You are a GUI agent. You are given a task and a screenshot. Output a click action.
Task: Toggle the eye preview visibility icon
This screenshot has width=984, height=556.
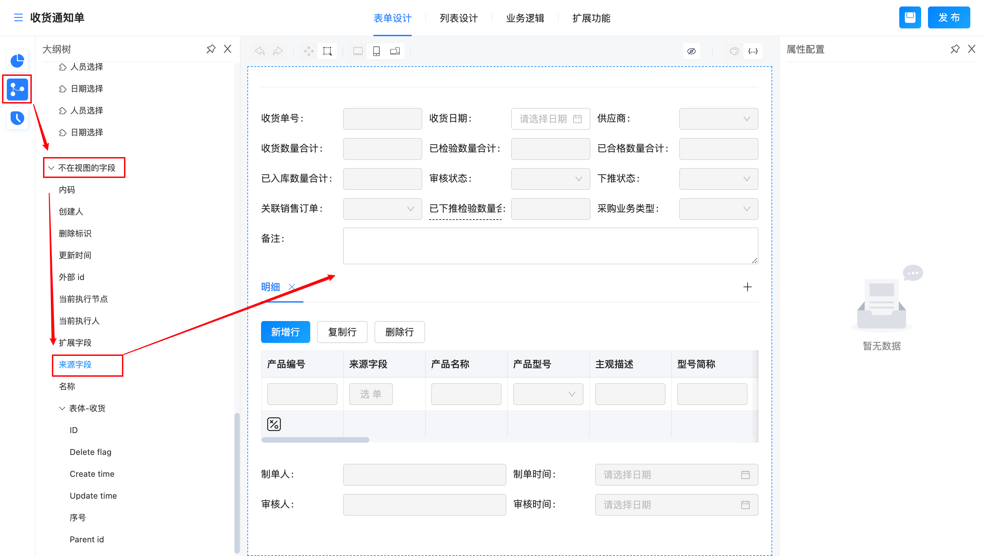(x=692, y=51)
